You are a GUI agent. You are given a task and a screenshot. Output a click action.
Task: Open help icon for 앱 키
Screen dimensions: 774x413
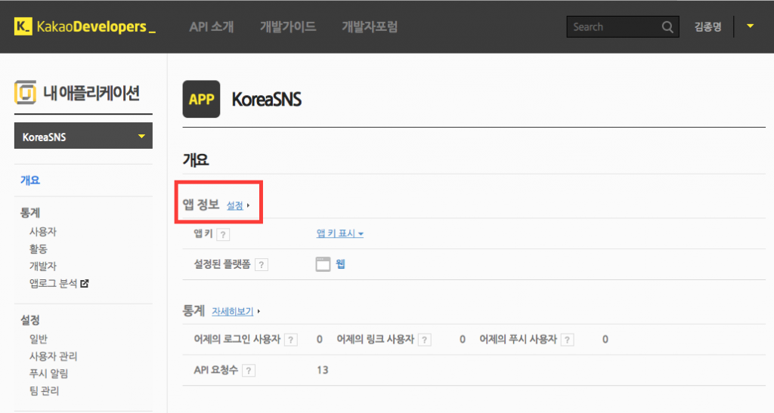click(x=223, y=235)
